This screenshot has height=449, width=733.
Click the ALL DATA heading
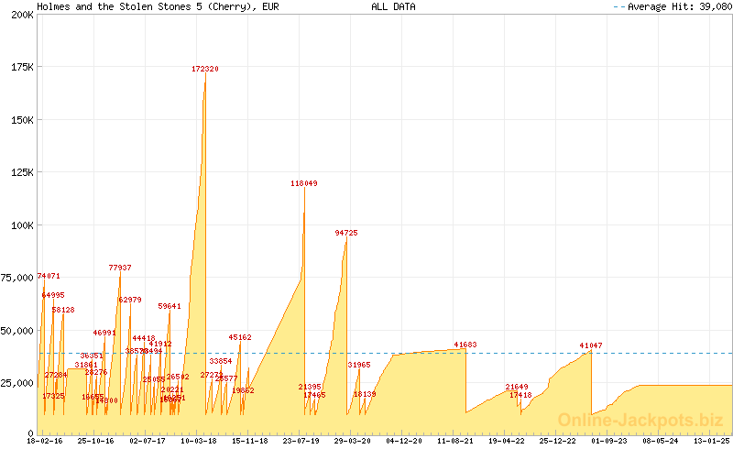pos(393,6)
